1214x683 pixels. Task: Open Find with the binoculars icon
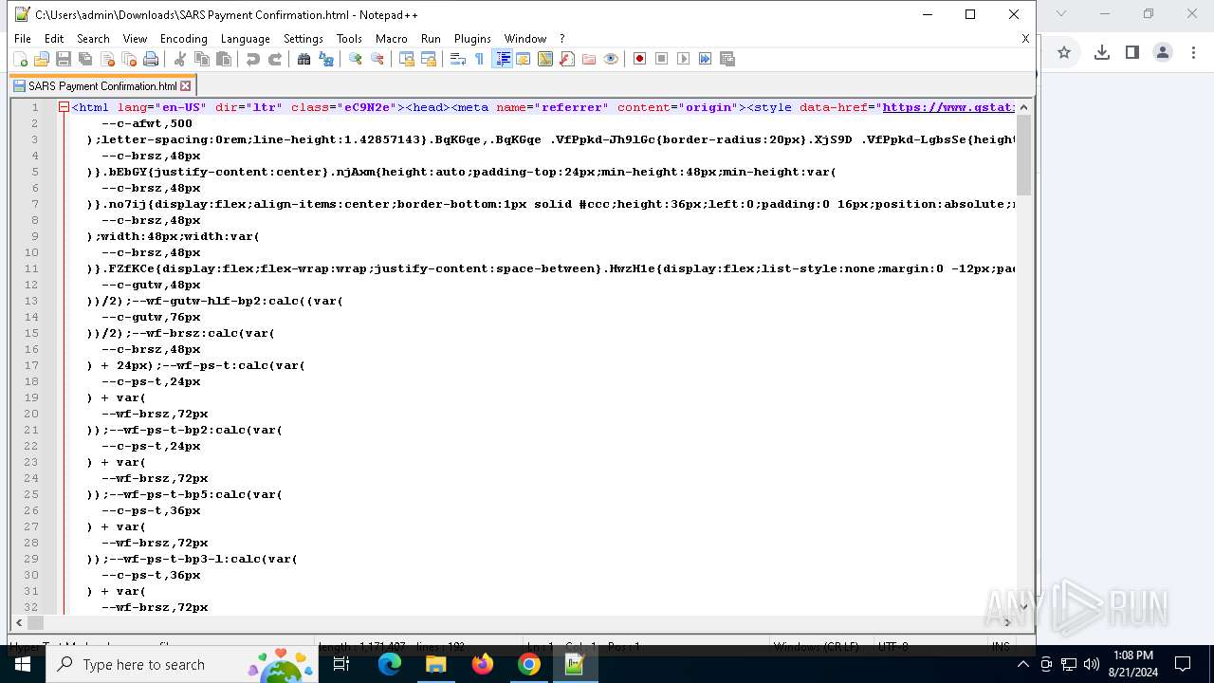point(304,59)
